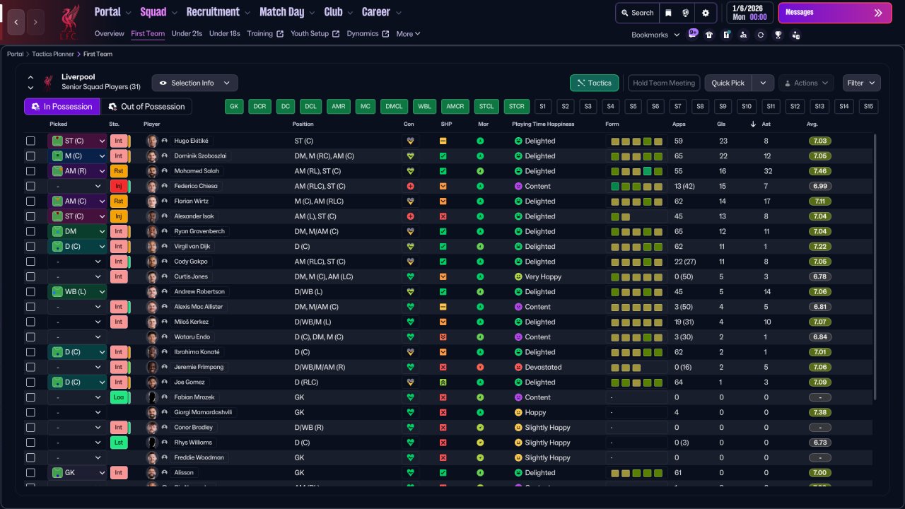Open the world globe icon in top bar

[685, 13]
